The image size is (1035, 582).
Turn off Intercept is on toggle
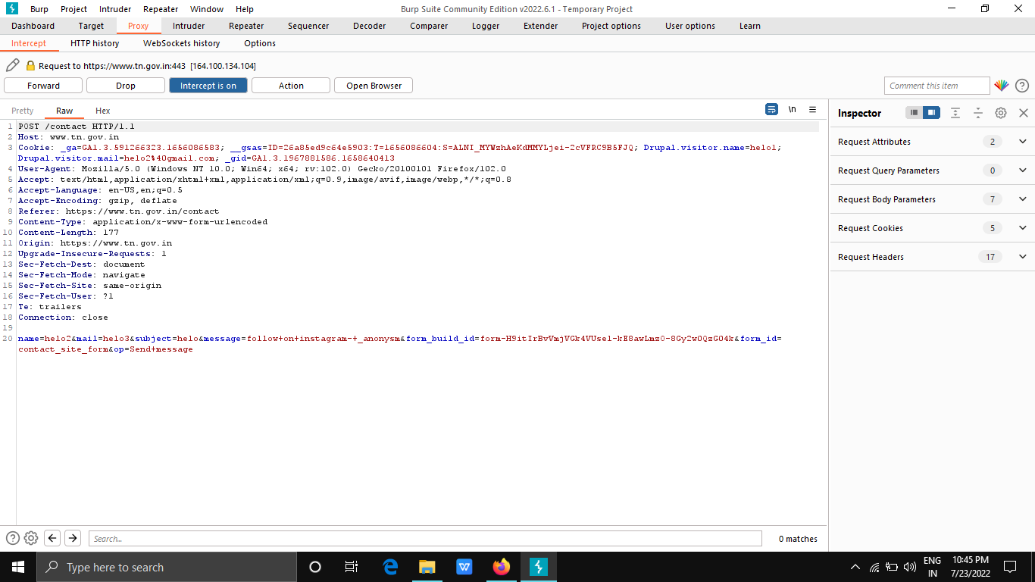click(208, 86)
